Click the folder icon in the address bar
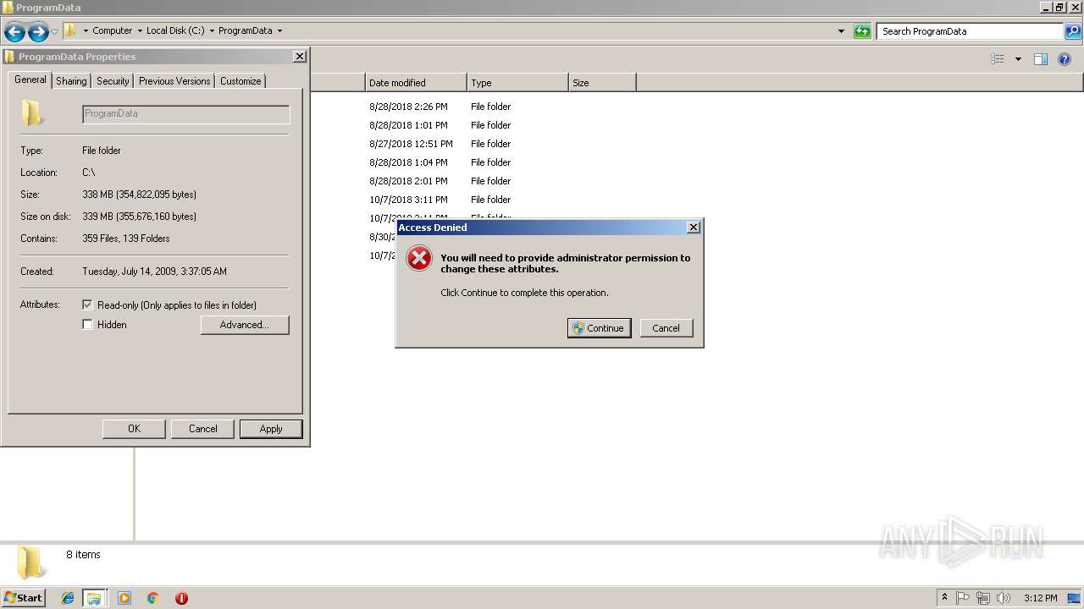The image size is (1084, 609). pyautogui.click(x=70, y=30)
